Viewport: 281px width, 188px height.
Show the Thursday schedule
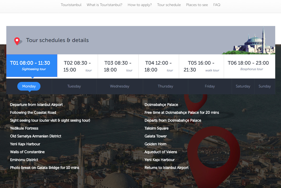[165, 86]
